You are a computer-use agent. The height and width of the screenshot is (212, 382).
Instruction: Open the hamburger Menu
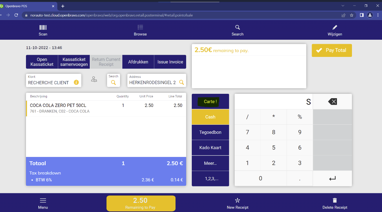tap(43, 203)
